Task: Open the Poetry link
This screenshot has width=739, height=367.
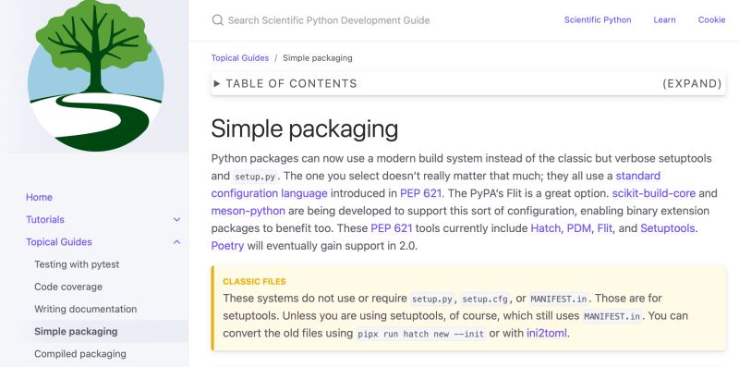Action: (227, 246)
